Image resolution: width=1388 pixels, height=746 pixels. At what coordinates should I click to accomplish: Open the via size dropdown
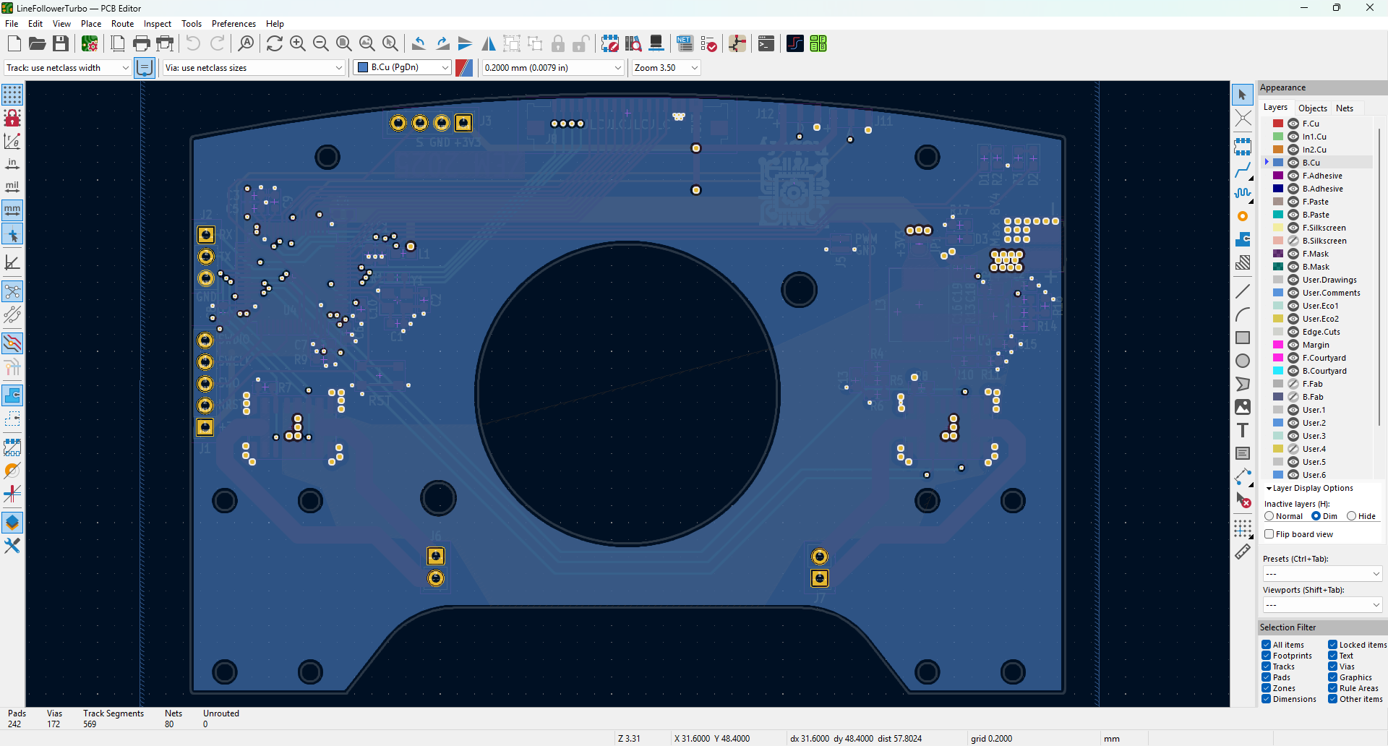254,68
